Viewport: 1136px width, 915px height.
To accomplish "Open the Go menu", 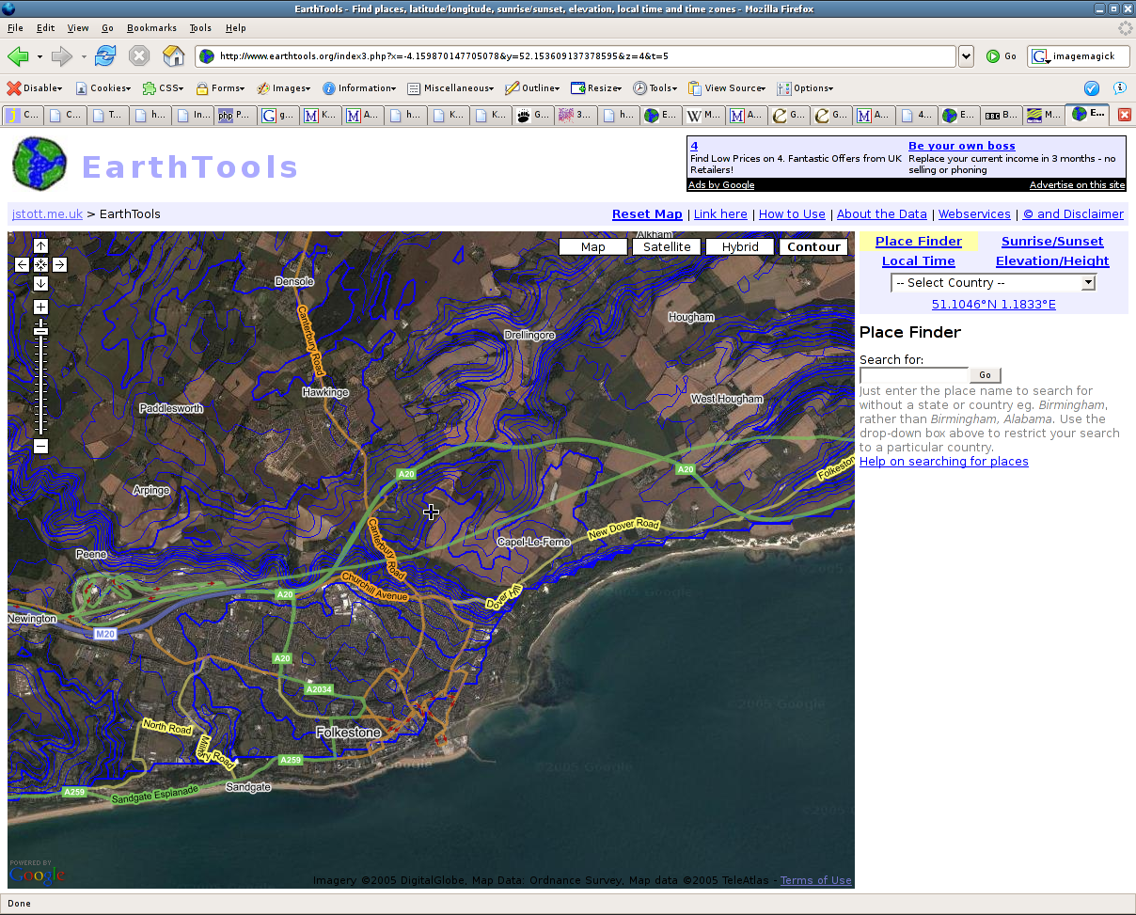I will (107, 28).
